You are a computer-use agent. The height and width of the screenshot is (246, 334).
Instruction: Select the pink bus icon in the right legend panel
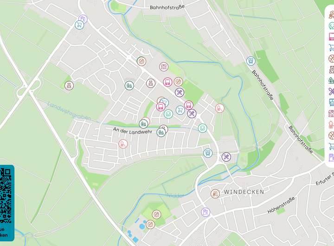coord(331,37)
